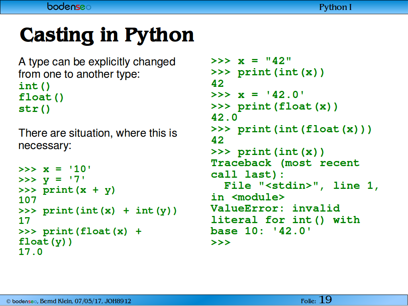
Task: Click the slide number 19 in the footer
Action: (x=325, y=300)
